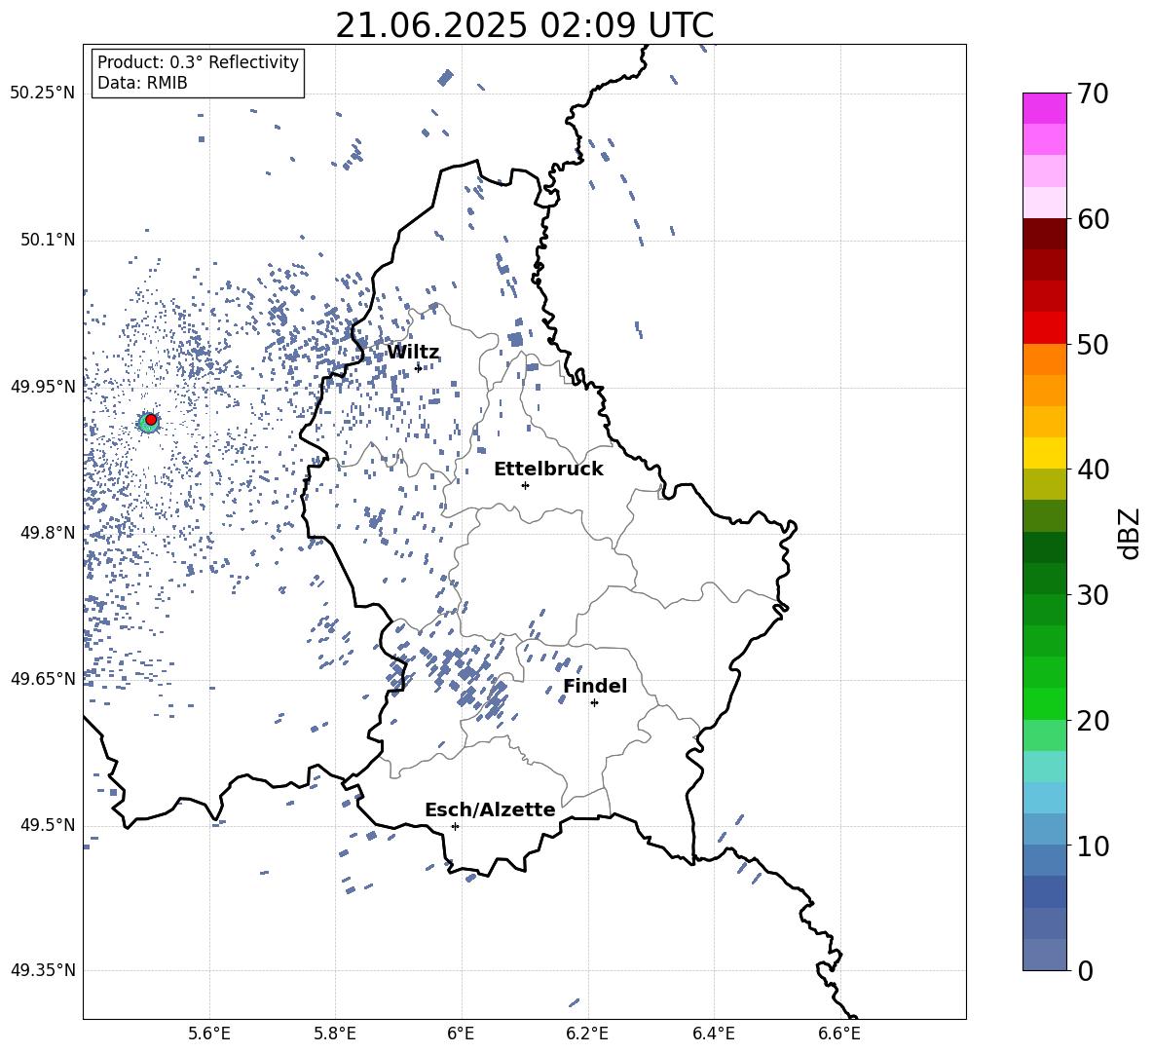The image size is (1153, 1053).
Task: Click the Findel station cross marker
Action: (594, 703)
